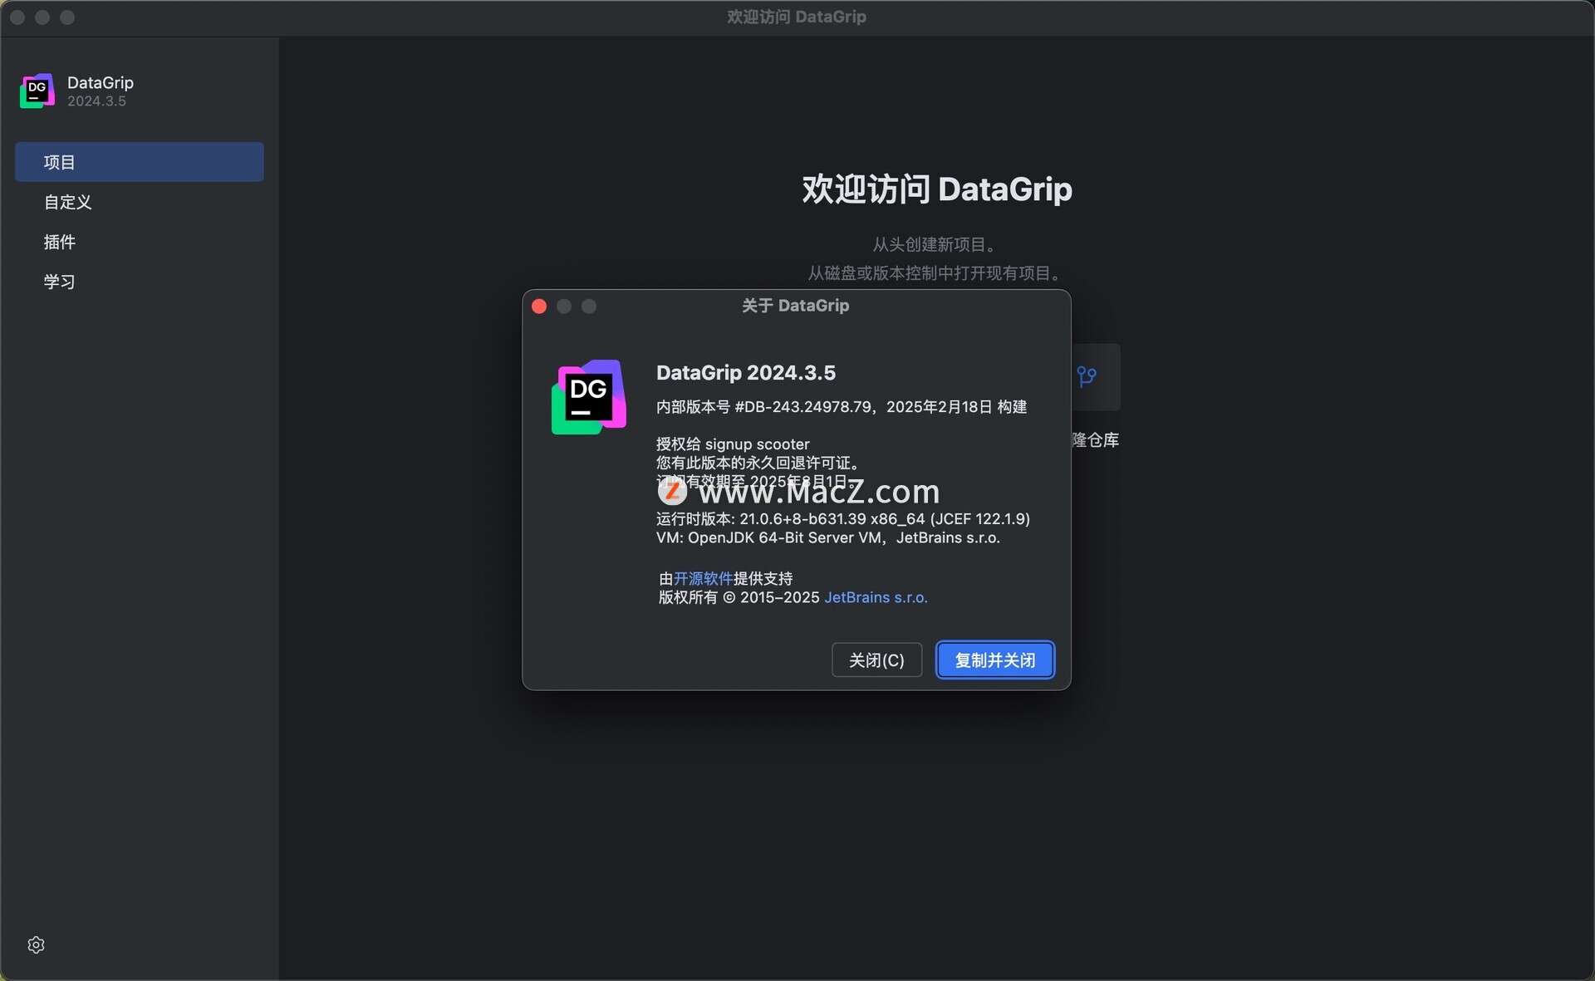The width and height of the screenshot is (1595, 981).
Task: Switch to the 插件 tab
Action: click(140, 242)
